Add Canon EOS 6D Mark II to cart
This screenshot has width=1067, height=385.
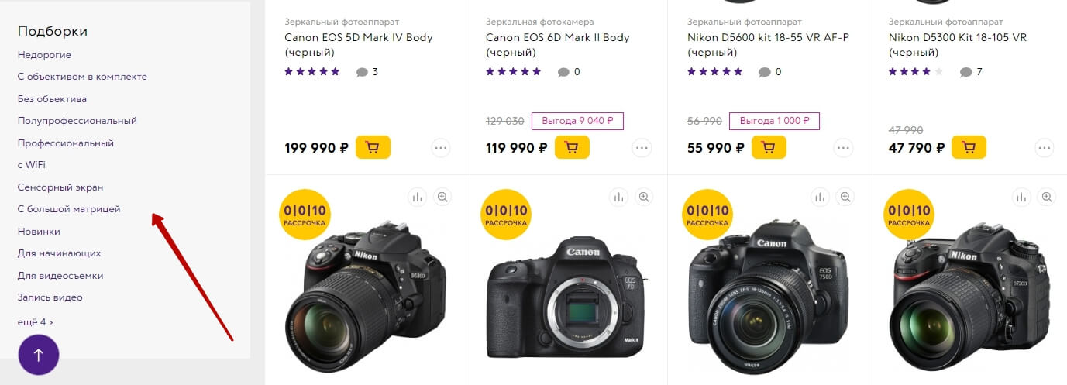(x=572, y=147)
